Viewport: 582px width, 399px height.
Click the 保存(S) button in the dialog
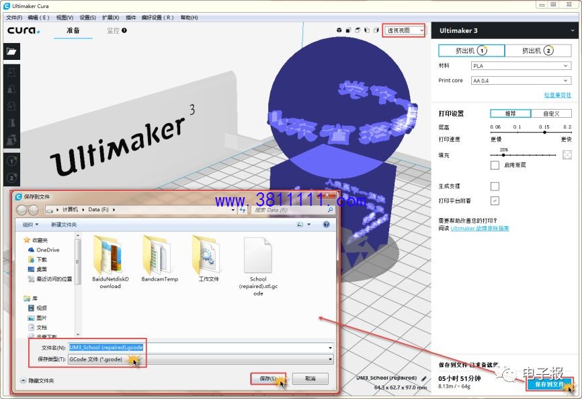coord(268,379)
